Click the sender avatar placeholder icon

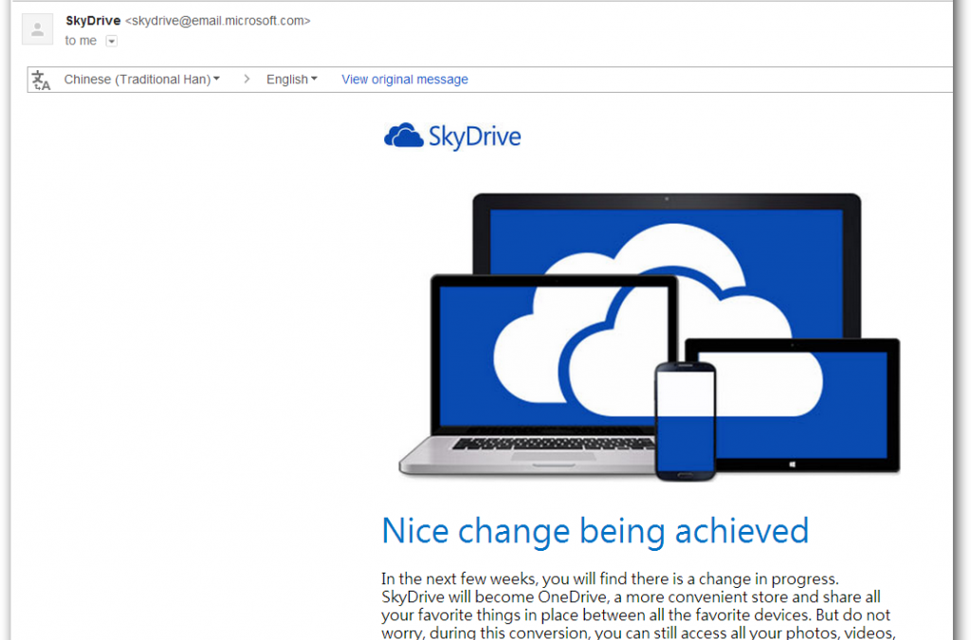coord(36,28)
